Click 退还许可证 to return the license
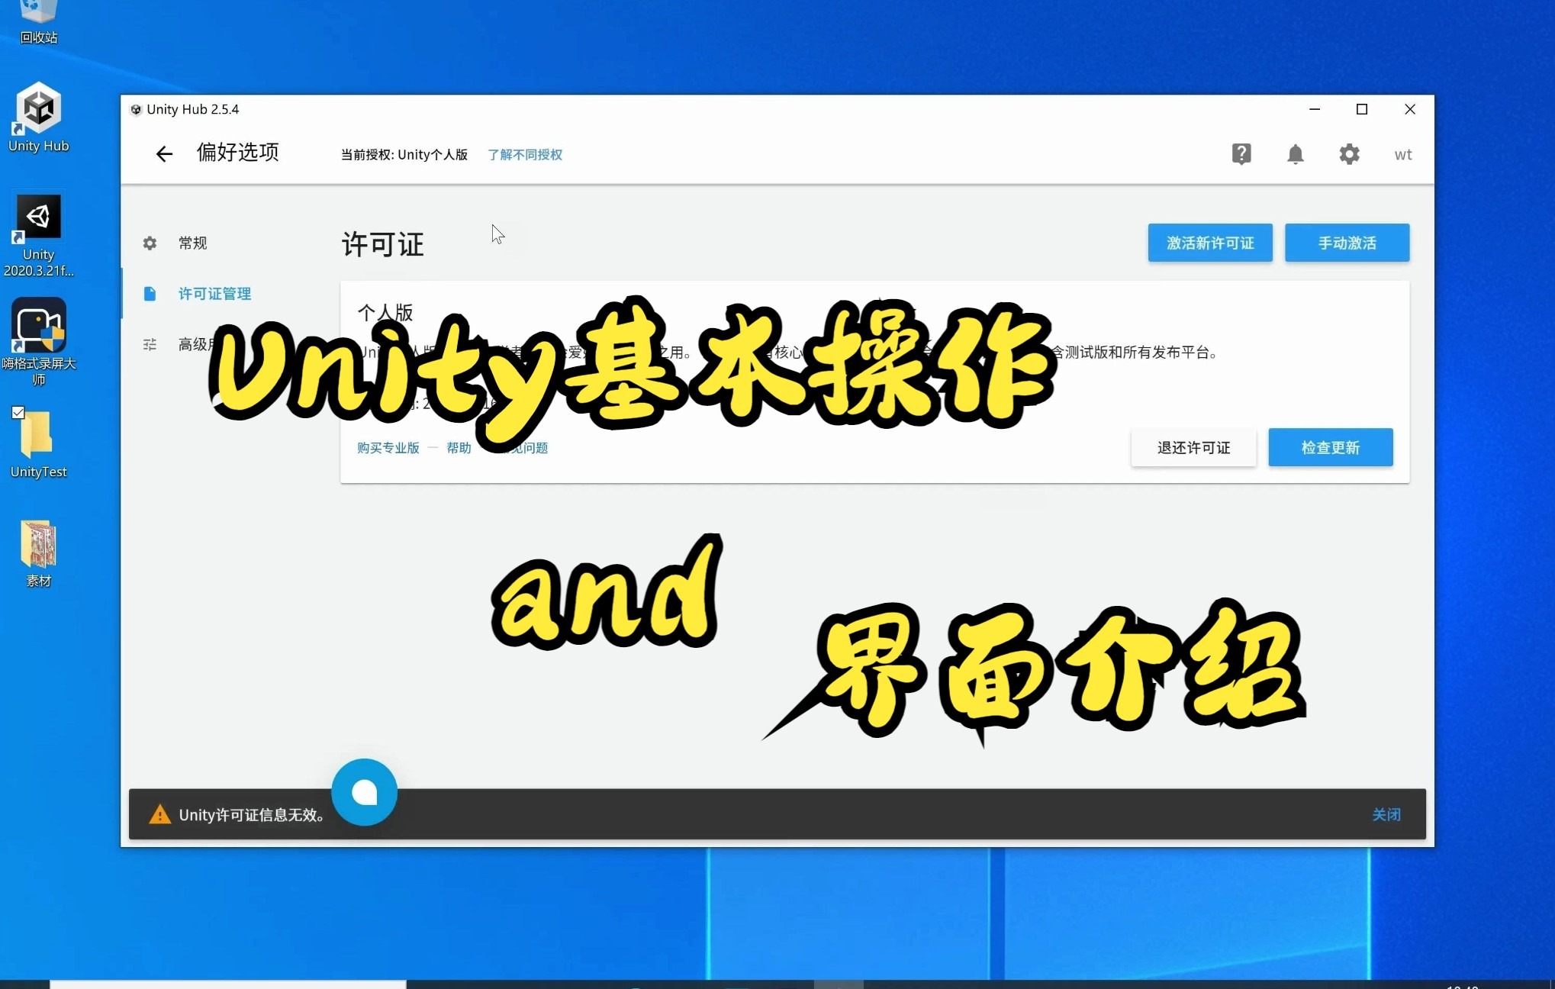This screenshot has height=989, width=1555. [1193, 448]
